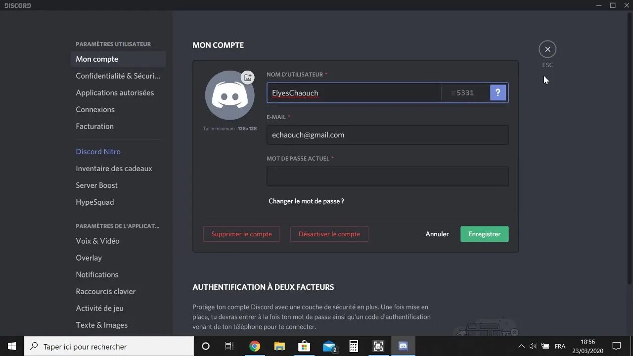Open Texte & Images settings
The height and width of the screenshot is (356, 633).
118,325
